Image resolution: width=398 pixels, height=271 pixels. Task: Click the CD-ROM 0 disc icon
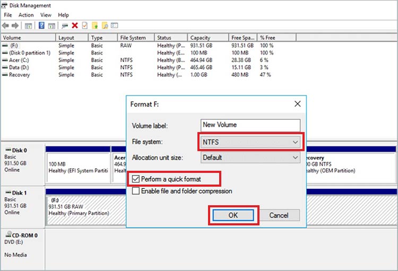(8, 234)
